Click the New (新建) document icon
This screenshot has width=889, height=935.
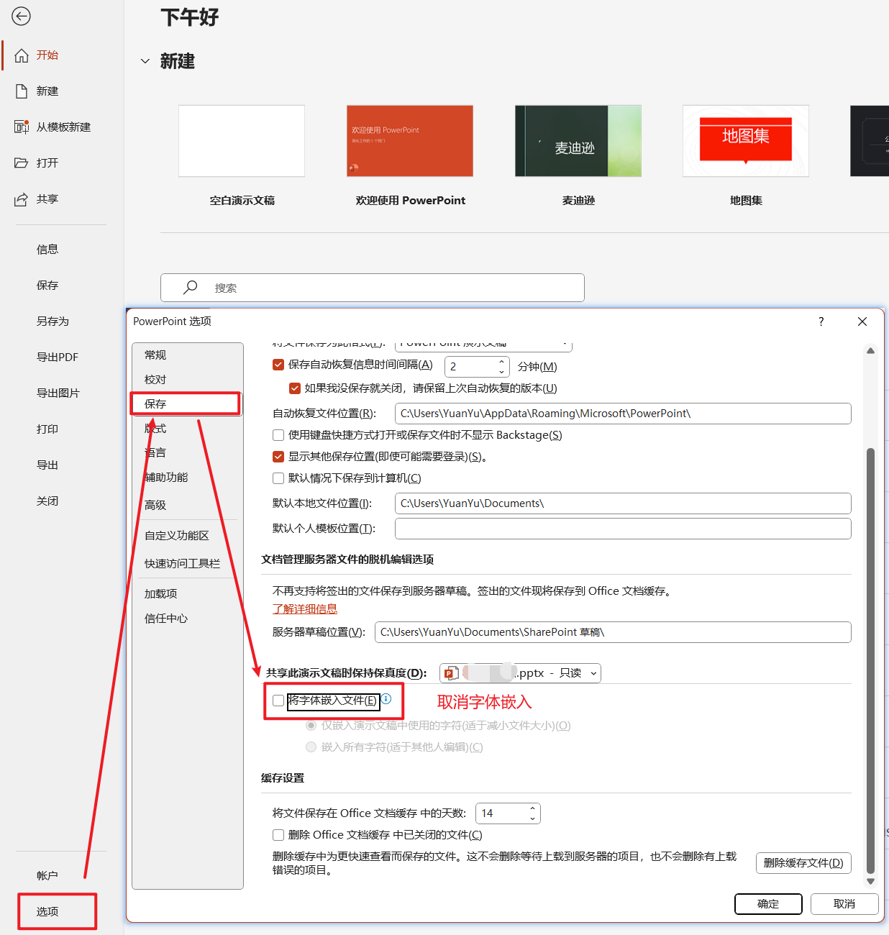click(x=22, y=91)
